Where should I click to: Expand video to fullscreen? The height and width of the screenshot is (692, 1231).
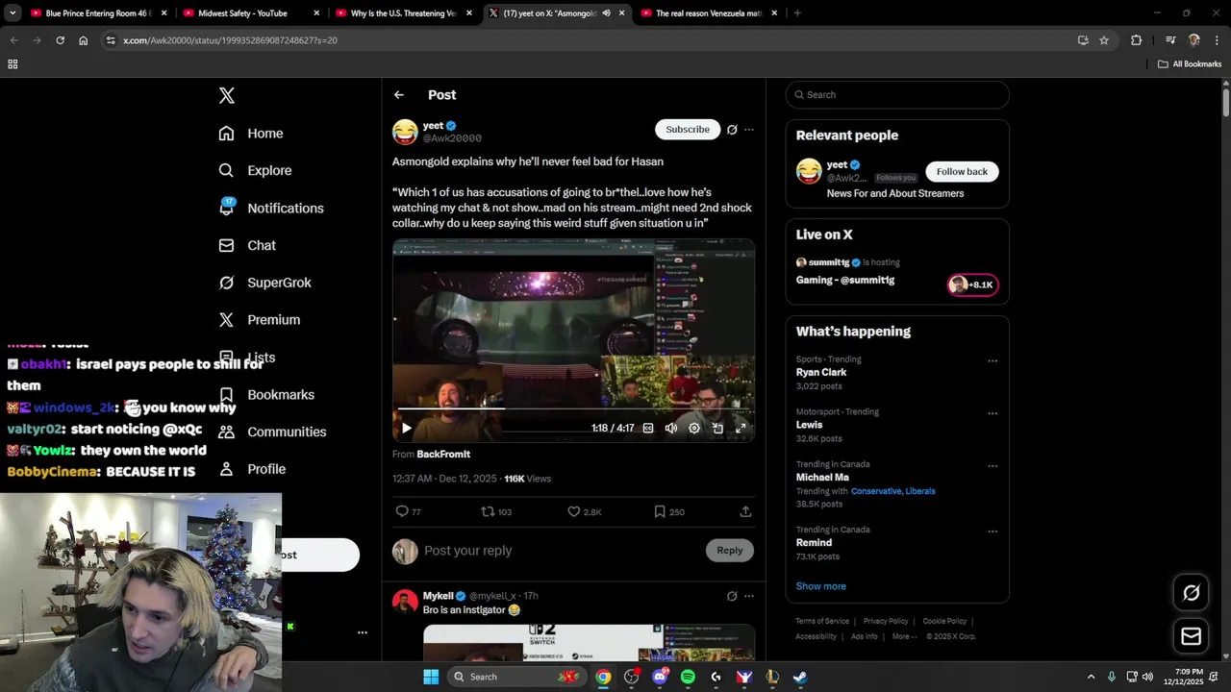[x=741, y=429]
